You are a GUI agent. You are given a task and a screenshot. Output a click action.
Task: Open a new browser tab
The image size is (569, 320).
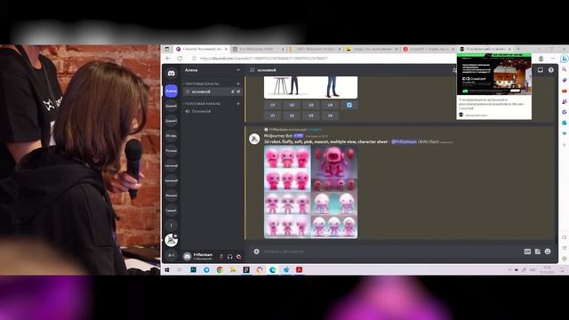518,49
